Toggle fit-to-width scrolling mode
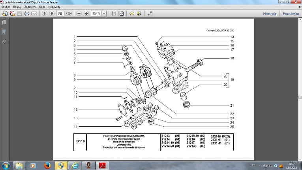Image resolution: width=302 pixels, height=170 pixels. (114, 13)
